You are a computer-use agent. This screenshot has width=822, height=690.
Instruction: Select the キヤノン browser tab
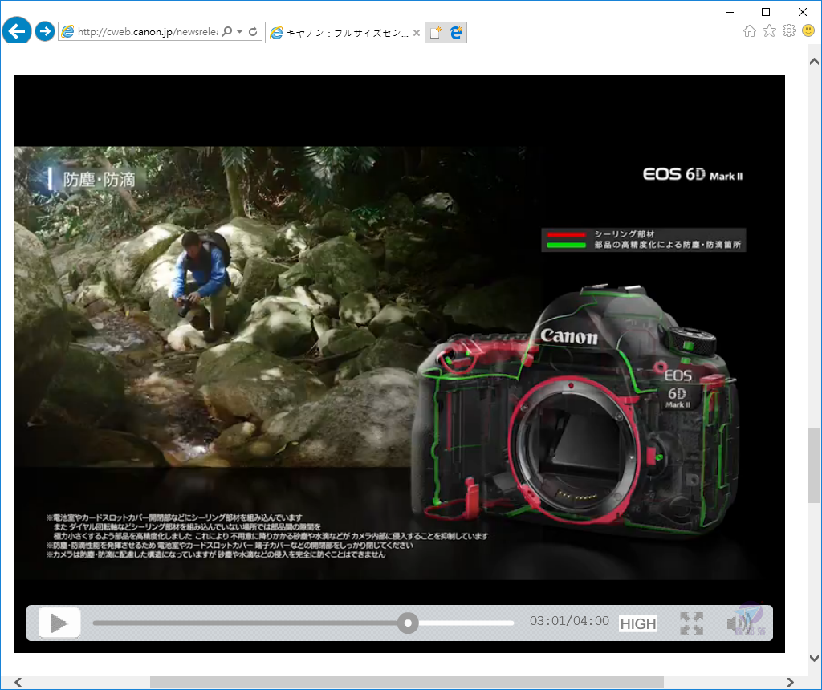coord(344,33)
